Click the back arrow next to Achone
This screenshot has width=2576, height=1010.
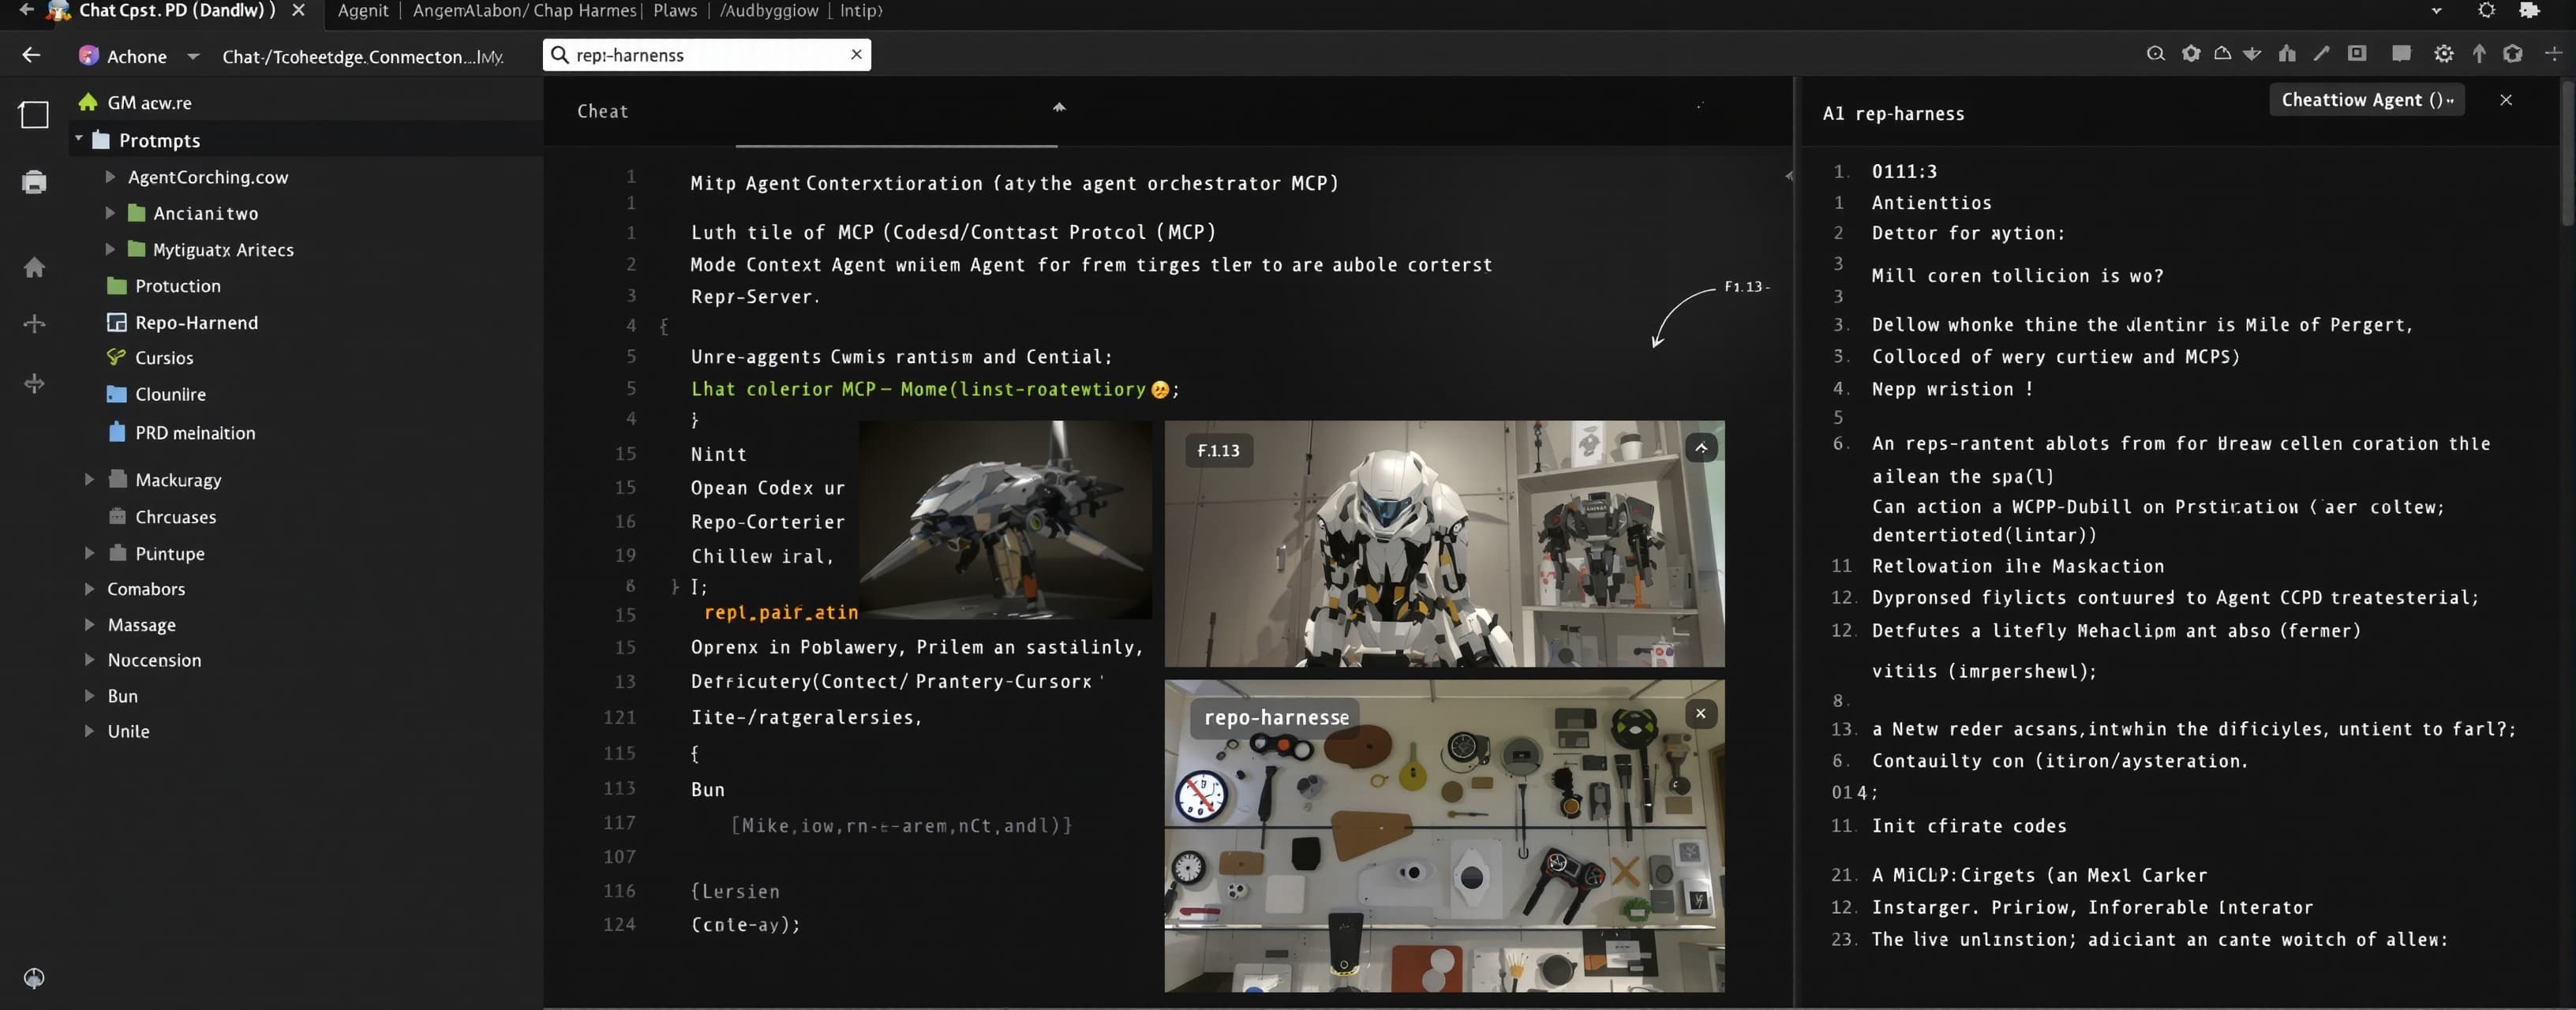(x=32, y=55)
